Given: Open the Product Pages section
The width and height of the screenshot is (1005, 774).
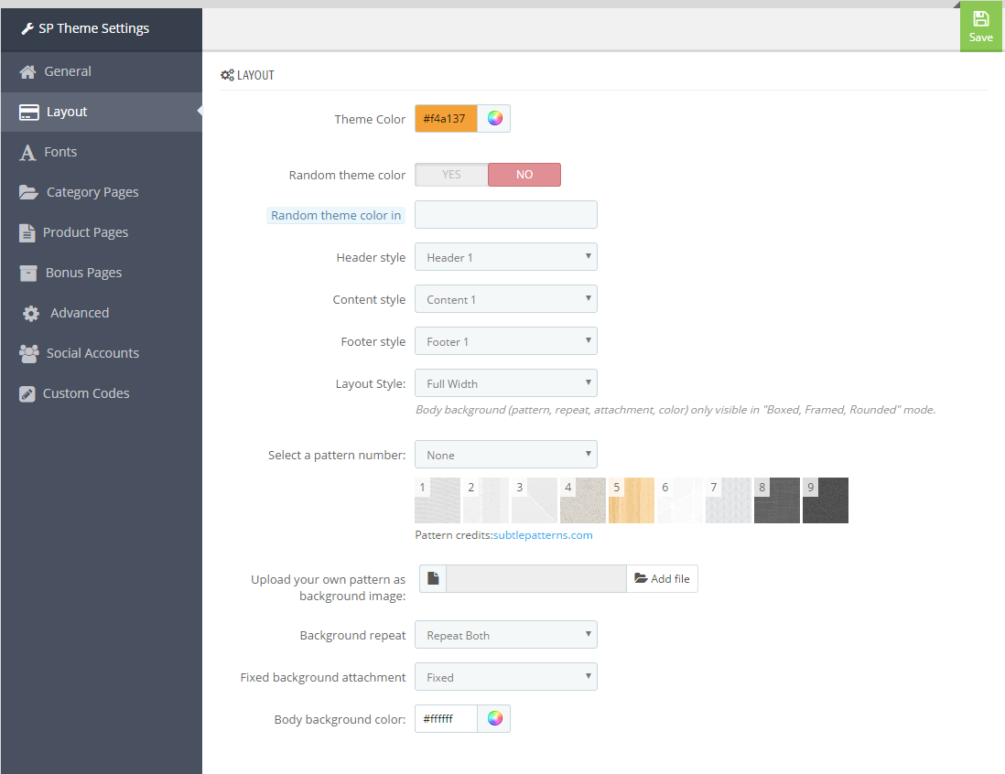Looking at the screenshot, I should coord(85,232).
